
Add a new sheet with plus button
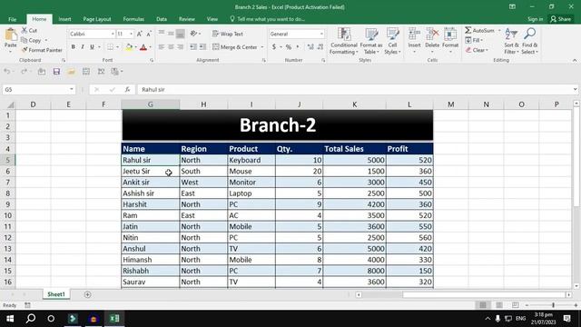87,294
